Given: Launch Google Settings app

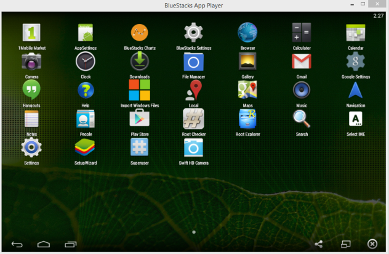Looking at the screenshot, I should (356, 62).
